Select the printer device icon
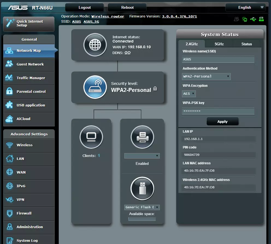271x244 pixels. click(x=142, y=137)
